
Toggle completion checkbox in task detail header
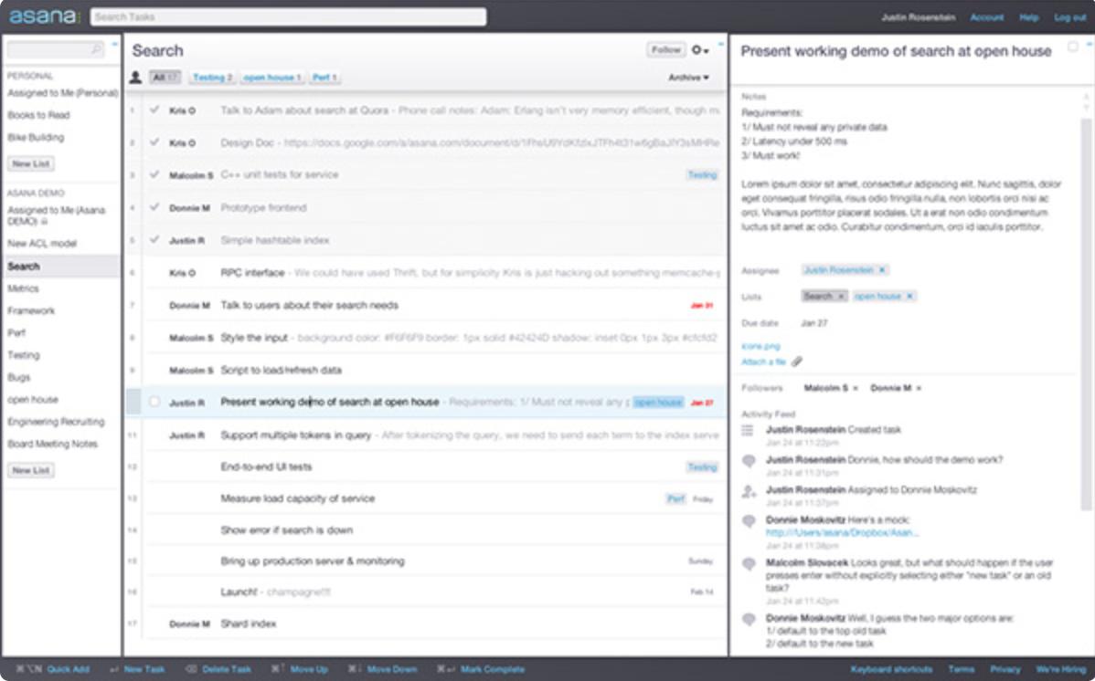tap(1073, 47)
